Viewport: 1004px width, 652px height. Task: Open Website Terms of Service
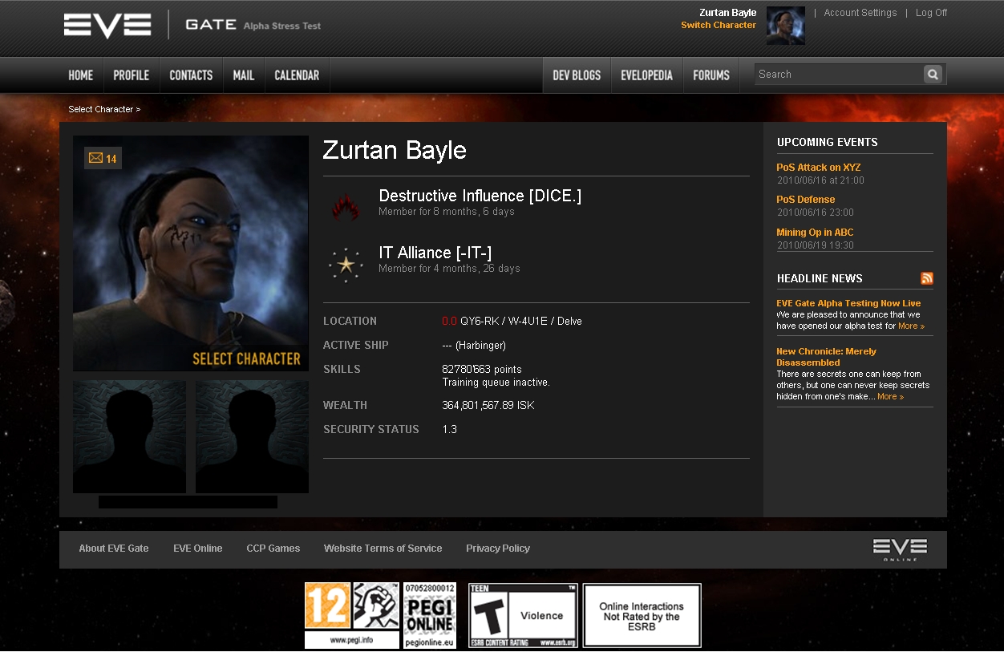coord(383,549)
